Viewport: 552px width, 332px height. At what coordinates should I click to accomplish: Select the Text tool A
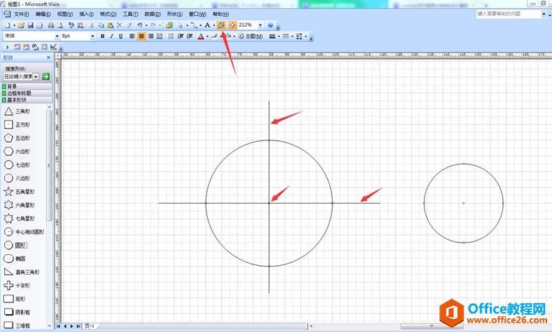tap(208, 25)
